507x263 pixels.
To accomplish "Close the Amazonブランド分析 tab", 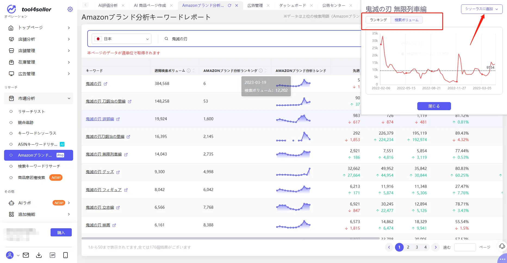I will point(237,5).
